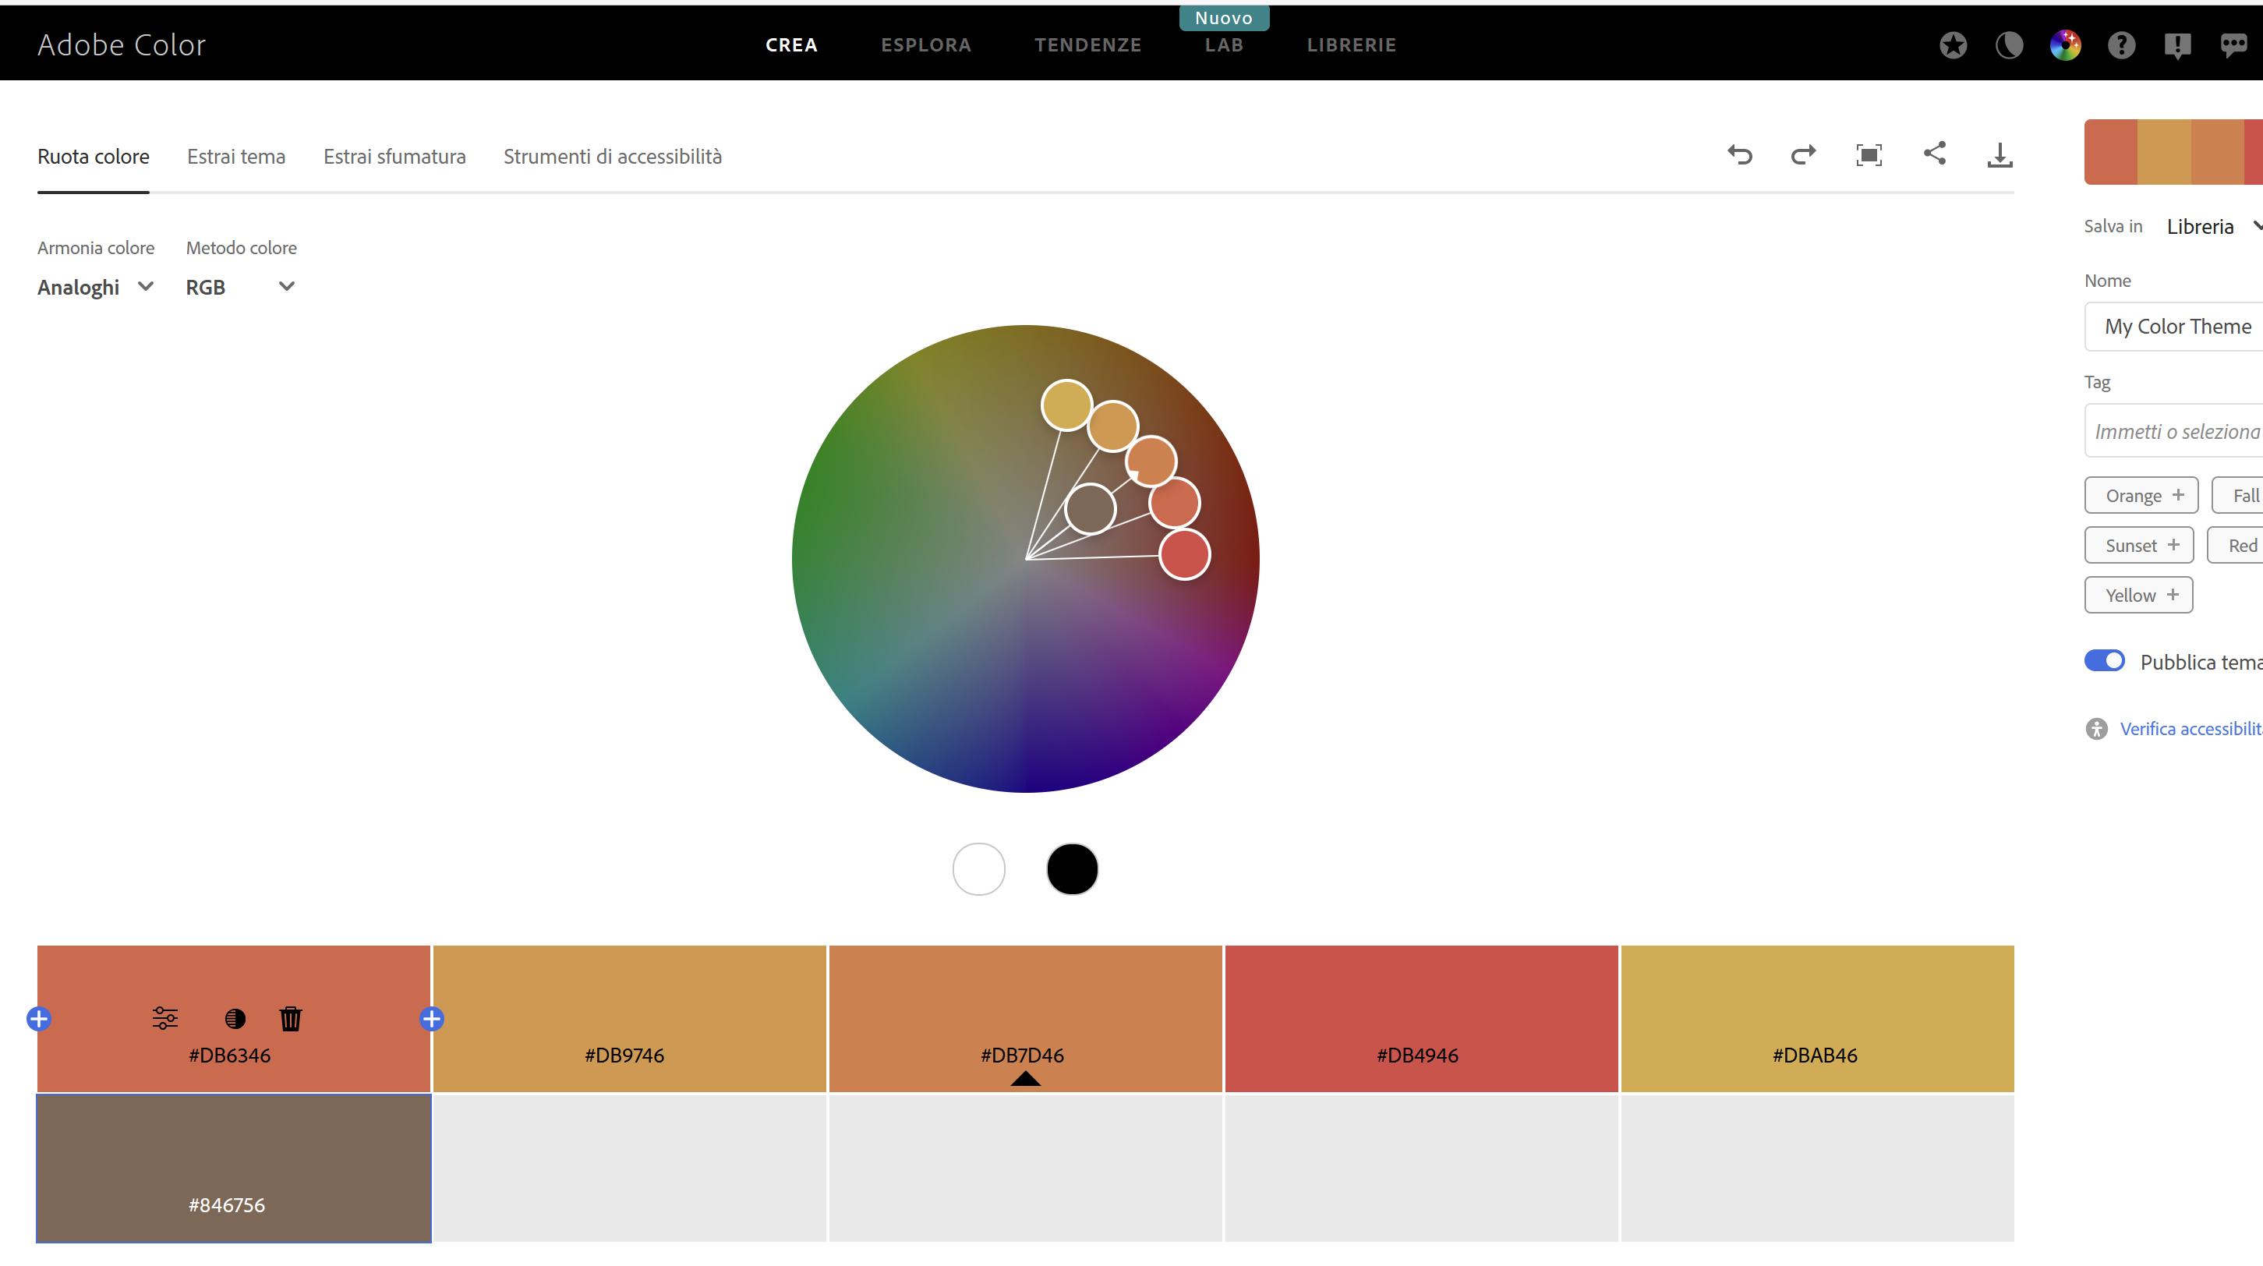The height and width of the screenshot is (1266, 2263).
Task: Expand the Armonia colore dropdown
Action: tap(95, 286)
